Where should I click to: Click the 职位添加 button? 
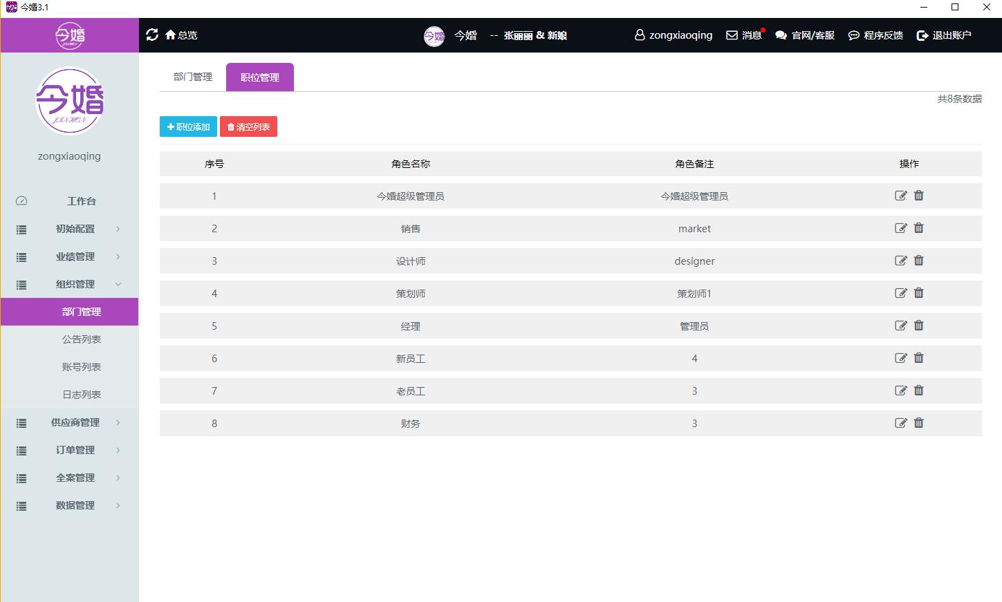[x=188, y=126]
